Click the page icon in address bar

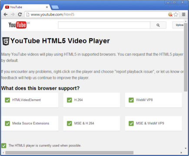click(28, 14)
